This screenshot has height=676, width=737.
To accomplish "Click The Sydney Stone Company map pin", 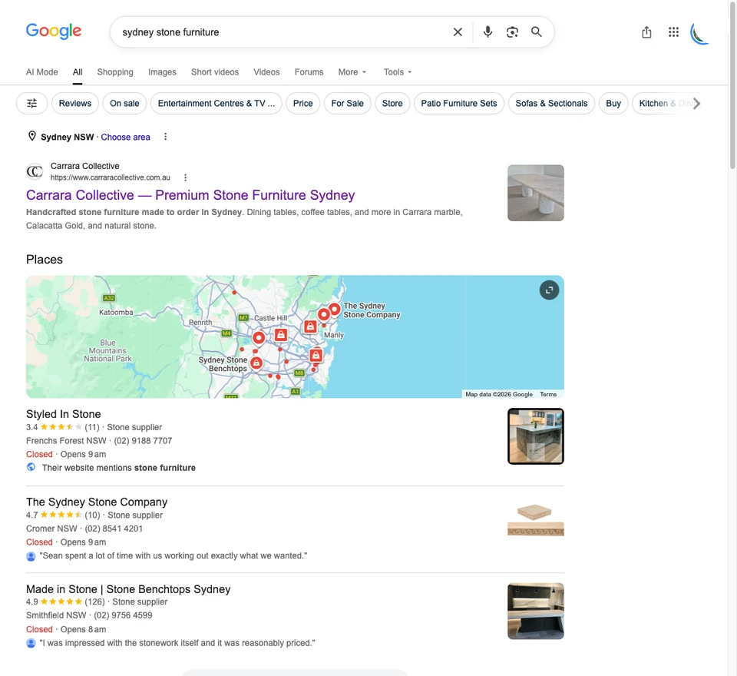I will point(334,309).
